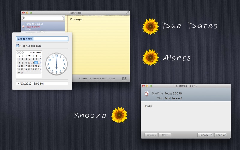Click PM indicator on the clock face
The width and height of the screenshot is (240, 150).
point(56,68)
